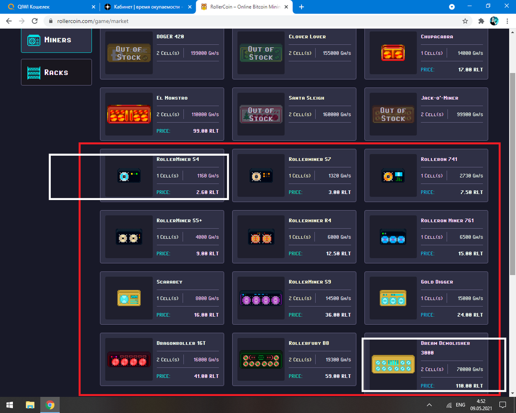
Task: Click the Chrome profile avatar
Action: tap(494, 20)
